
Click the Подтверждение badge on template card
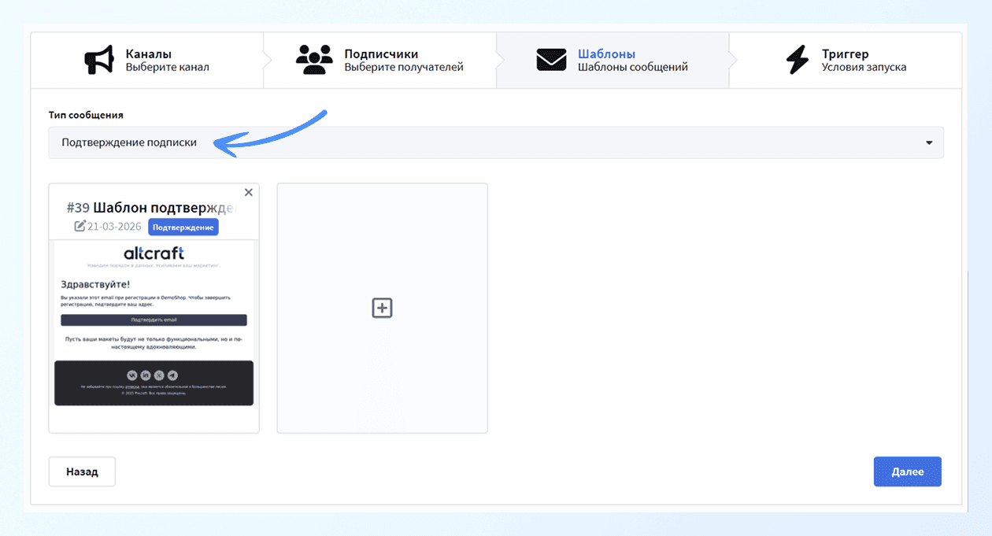pos(183,227)
